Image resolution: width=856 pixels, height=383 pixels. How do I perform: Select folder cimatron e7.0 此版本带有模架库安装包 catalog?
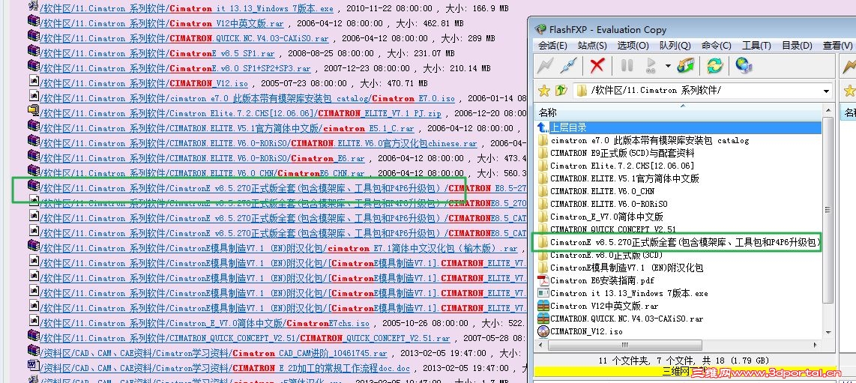click(649, 140)
